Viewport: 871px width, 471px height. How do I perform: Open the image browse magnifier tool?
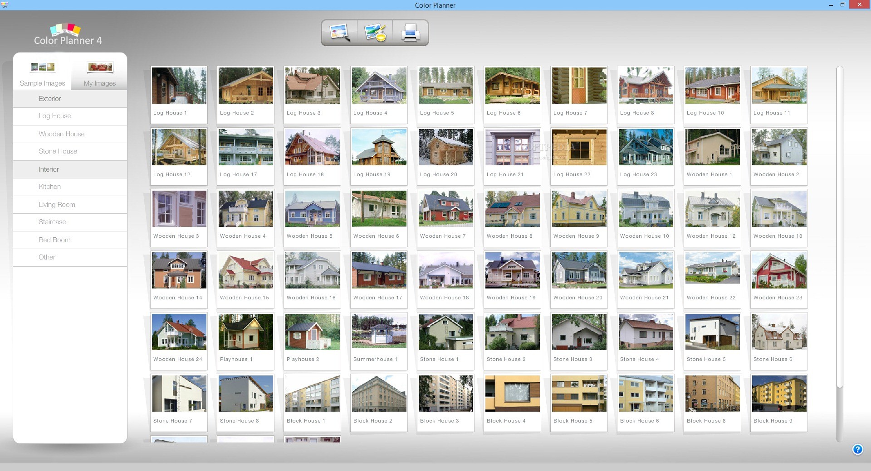[x=340, y=33]
